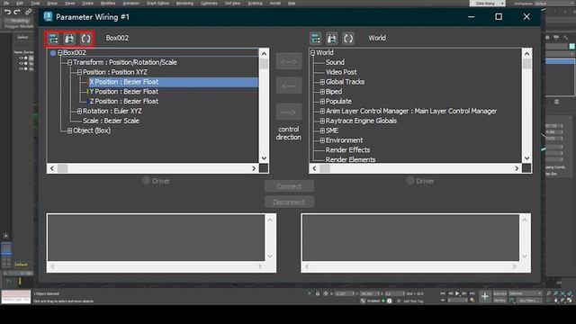Click right Find Next Parameter binoculars icon
The width and height of the screenshot is (576, 324).
(x=332, y=38)
